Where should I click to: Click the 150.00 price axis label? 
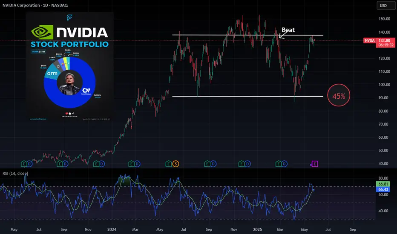pos(384,19)
